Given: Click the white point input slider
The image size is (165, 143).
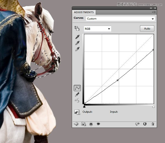Looking at the screenshot, I should [153, 107].
